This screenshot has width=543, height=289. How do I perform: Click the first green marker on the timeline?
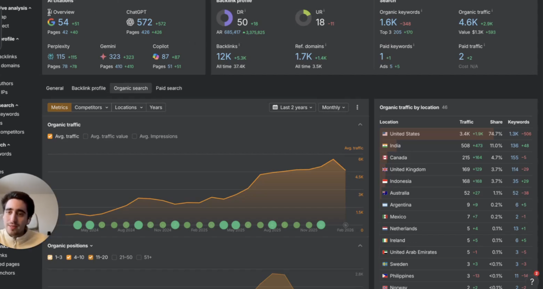coord(78,225)
